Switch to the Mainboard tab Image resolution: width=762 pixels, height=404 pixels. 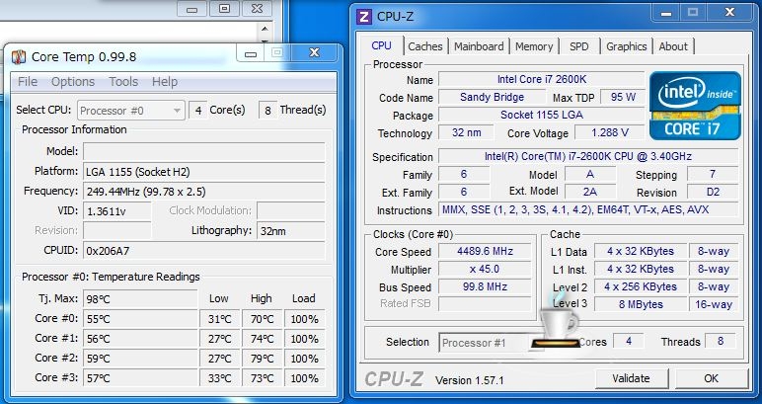(479, 46)
